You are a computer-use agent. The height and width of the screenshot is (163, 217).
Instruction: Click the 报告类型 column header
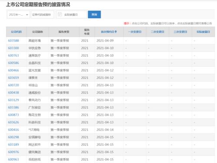64,32
